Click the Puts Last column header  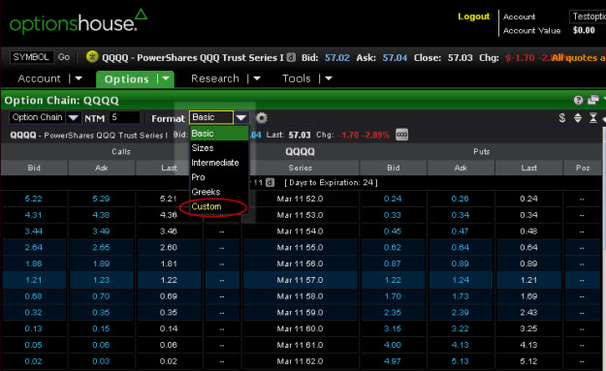(528, 168)
